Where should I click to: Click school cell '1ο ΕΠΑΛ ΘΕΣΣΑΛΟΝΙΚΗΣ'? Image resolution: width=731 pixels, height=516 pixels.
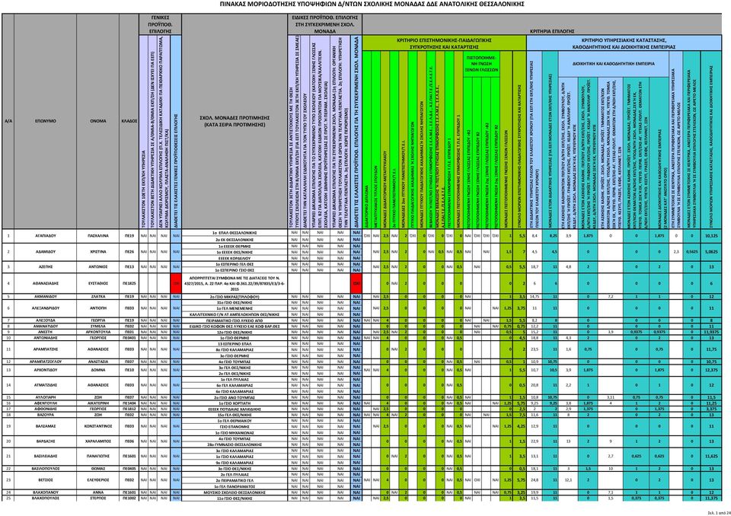coord(235,233)
